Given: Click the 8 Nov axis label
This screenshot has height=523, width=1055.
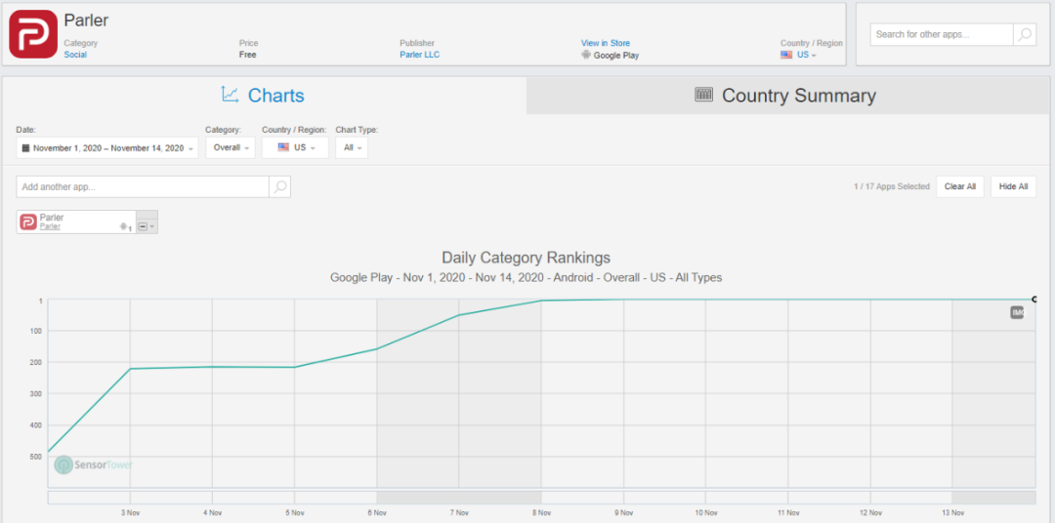Looking at the screenshot, I should pos(541,513).
